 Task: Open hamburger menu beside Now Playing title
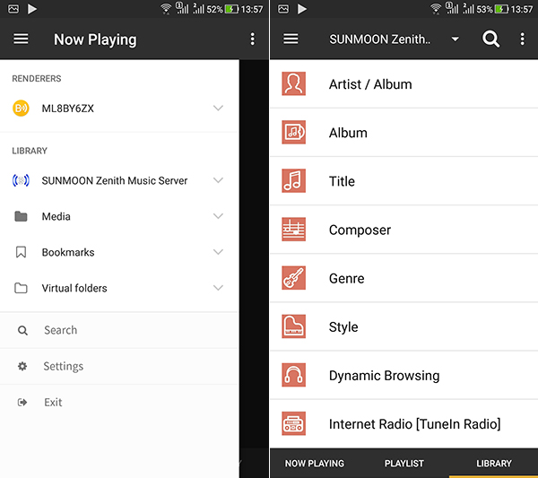click(x=21, y=39)
